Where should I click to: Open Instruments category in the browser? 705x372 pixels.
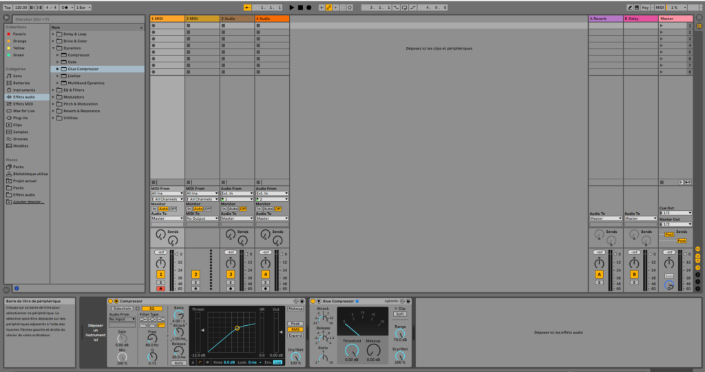(23, 90)
